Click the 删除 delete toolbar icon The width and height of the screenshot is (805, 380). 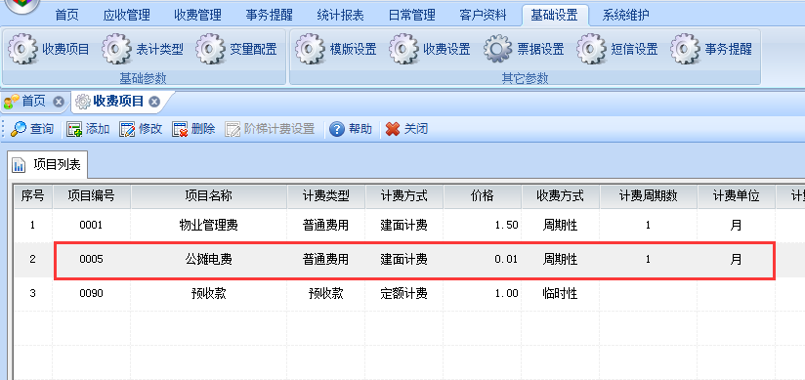click(180, 129)
